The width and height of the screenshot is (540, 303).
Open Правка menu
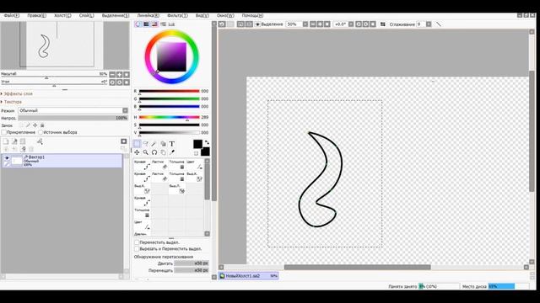tap(36, 15)
